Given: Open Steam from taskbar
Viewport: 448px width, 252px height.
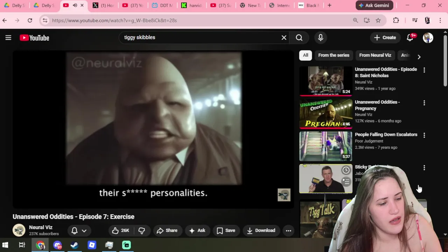Looking at the screenshot, I should (x=75, y=245).
